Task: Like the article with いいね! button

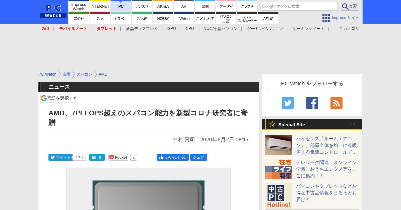Action: coord(173,157)
